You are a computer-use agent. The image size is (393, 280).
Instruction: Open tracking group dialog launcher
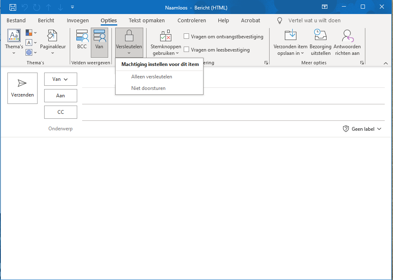266,63
